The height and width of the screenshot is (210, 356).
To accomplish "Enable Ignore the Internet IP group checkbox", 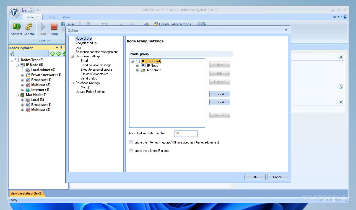I will tap(131, 142).
